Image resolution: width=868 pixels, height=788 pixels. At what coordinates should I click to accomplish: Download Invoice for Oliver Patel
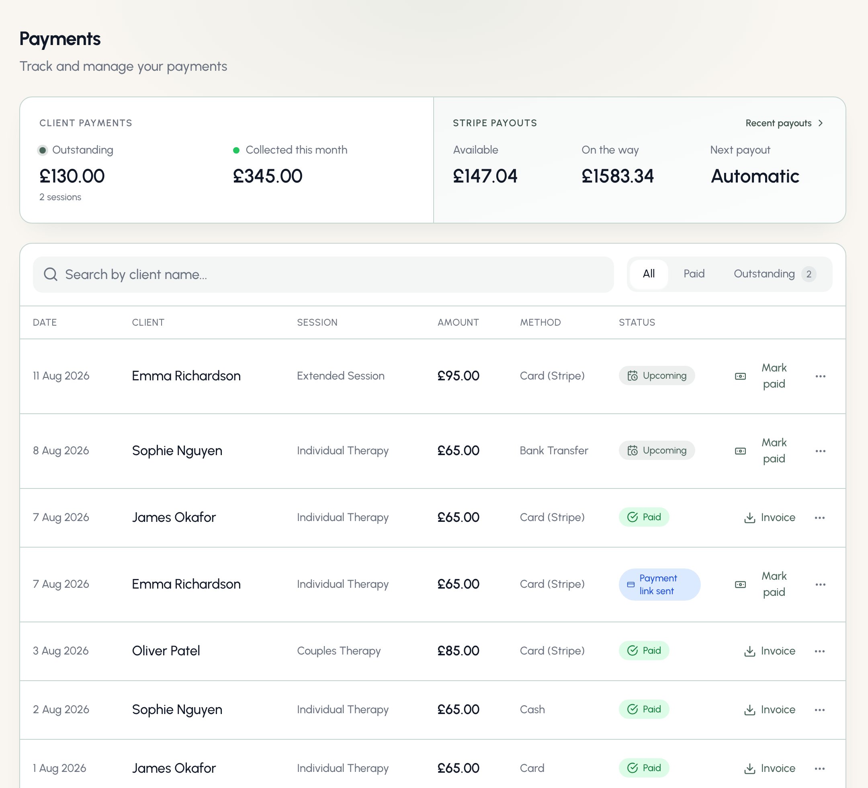pyautogui.click(x=770, y=651)
